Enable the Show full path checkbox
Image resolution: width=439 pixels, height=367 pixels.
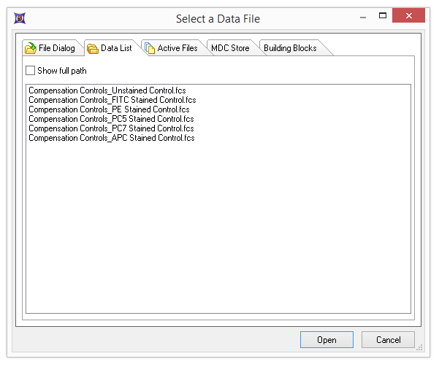(x=30, y=71)
